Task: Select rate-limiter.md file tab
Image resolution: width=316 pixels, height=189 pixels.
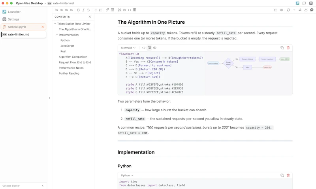Action: coord(23,34)
